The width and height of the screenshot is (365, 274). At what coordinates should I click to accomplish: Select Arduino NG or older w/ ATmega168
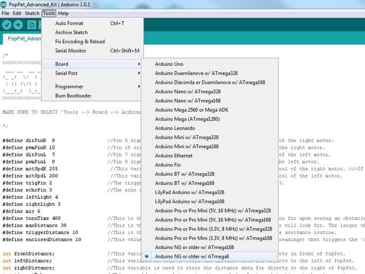210,247
